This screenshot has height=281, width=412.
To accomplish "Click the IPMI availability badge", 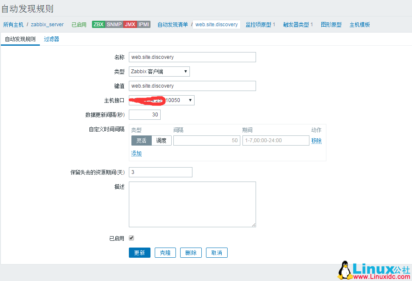I will (x=144, y=25).
